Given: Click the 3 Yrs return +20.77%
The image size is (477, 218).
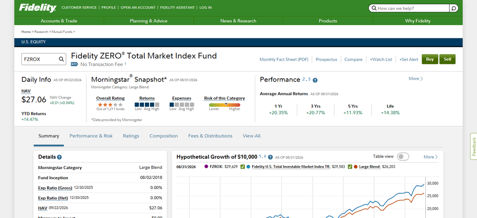Looking at the screenshot, I should pyautogui.click(x=315, y=113).
